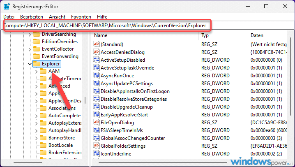
Task: Click the DisableUpgradeCleanup DWORD icon
Action: coord(96,107)
